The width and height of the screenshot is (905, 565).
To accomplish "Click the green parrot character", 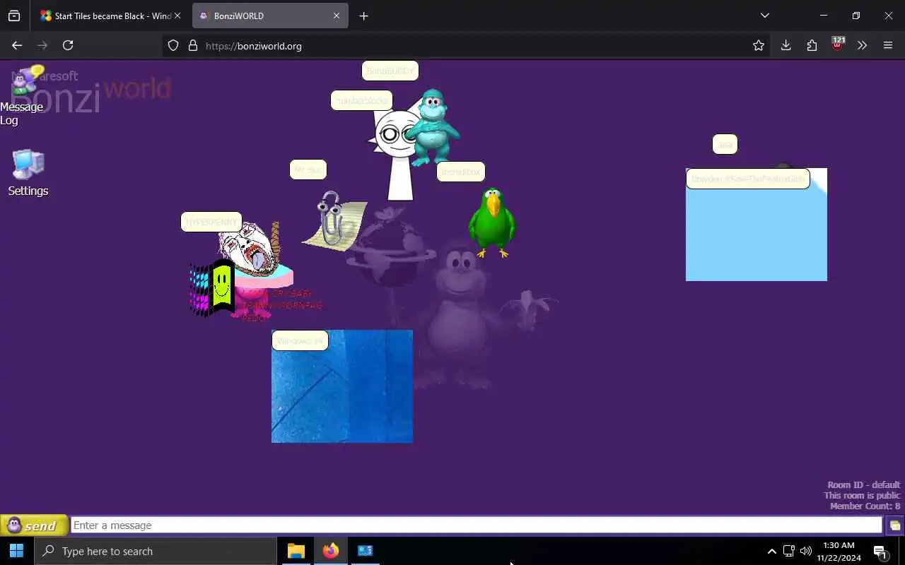I will tap(492, 222).
